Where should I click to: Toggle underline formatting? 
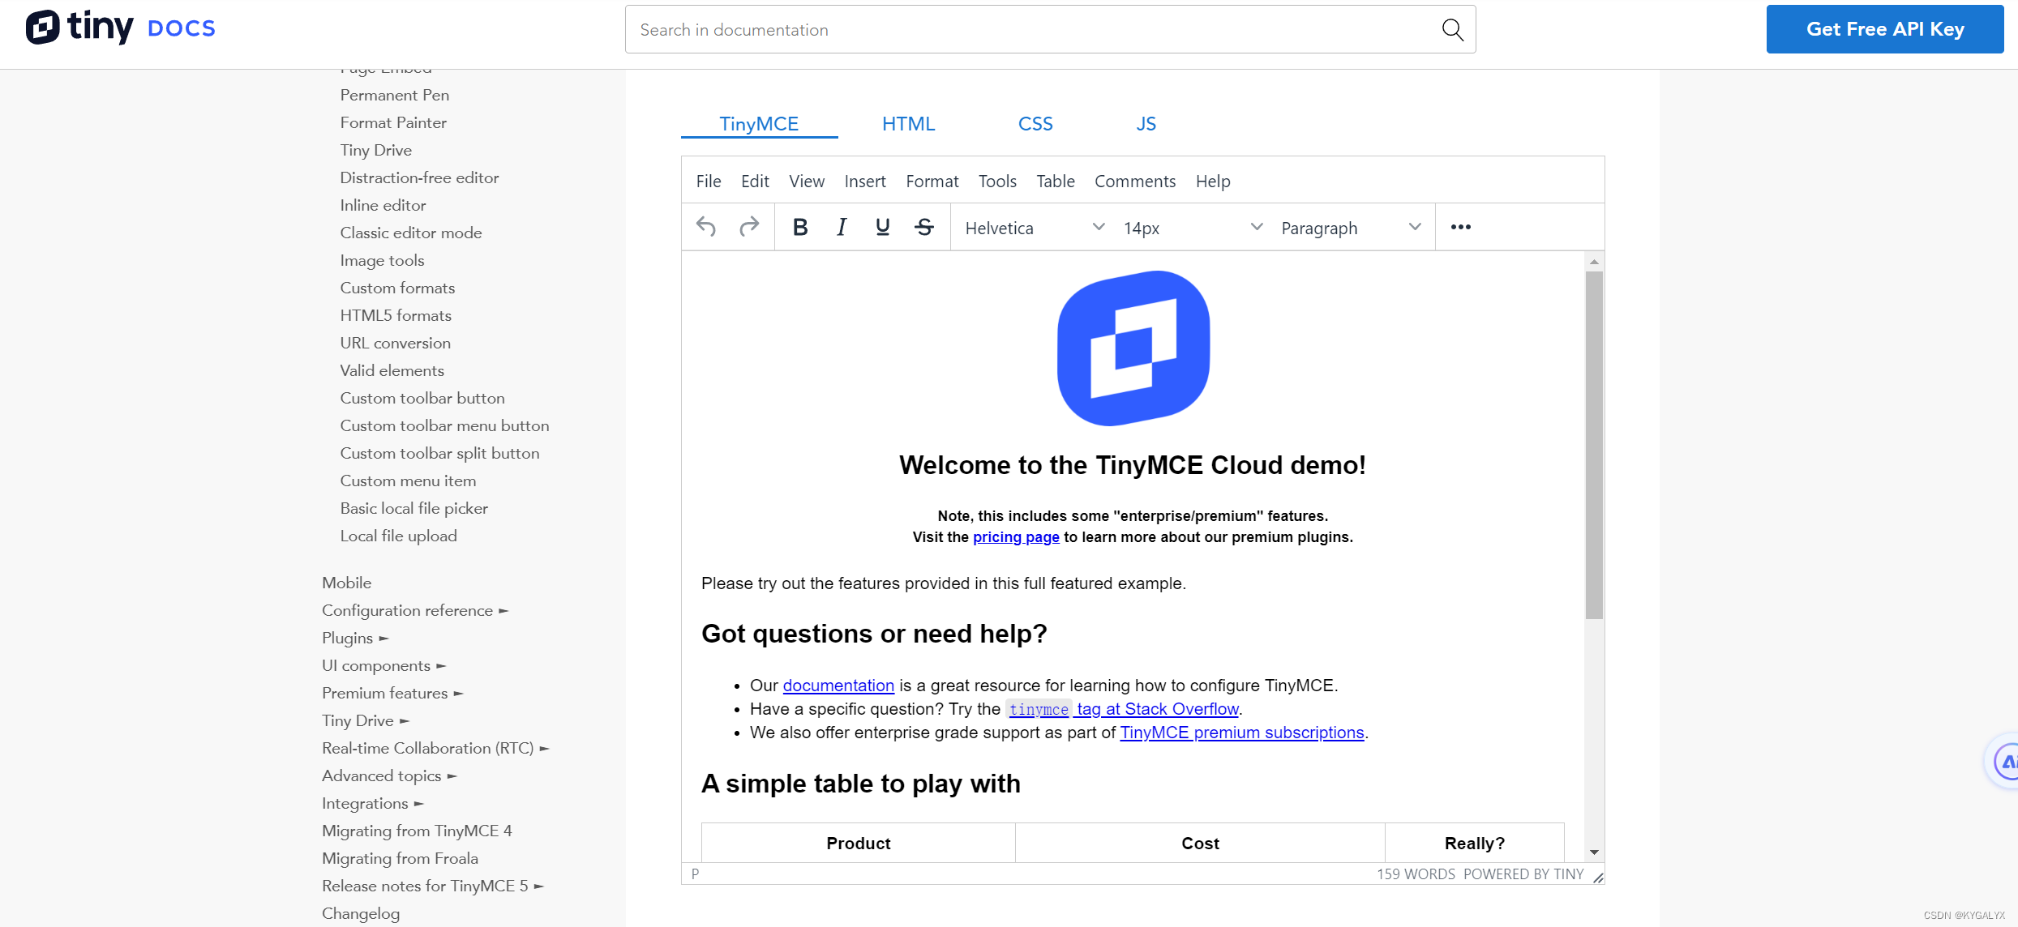[x=883, y=227]
